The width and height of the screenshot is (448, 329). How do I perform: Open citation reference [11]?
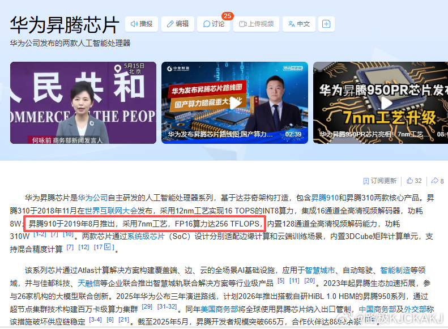295,281
